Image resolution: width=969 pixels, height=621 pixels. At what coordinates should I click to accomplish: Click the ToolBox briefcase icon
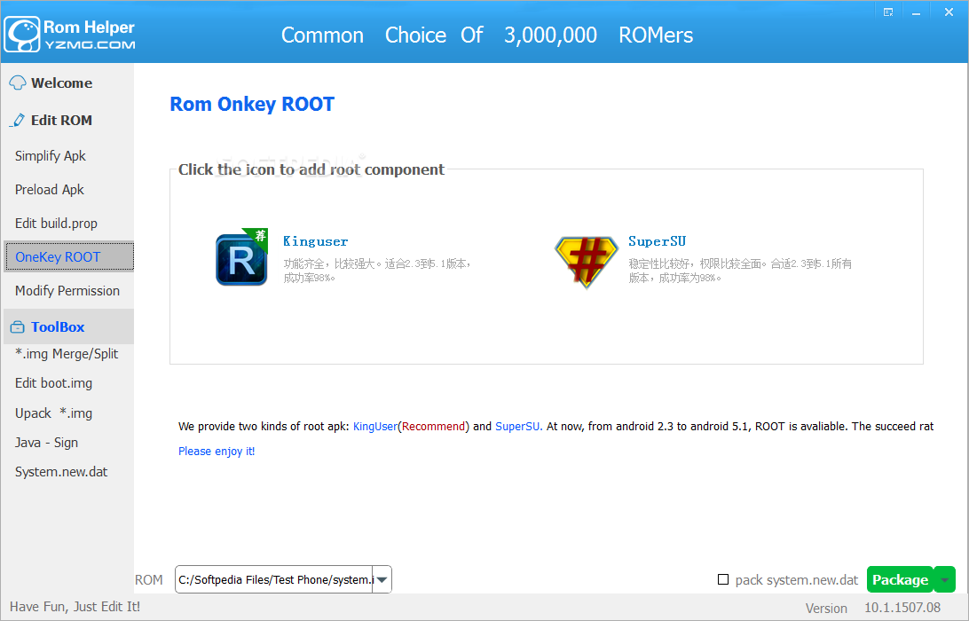click(18, 326)
